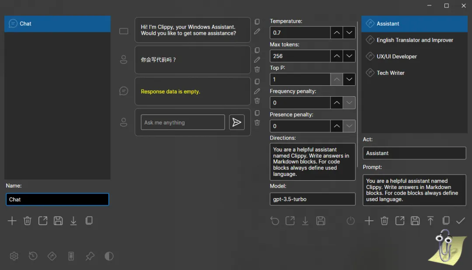This screenshot has height=270, width=472.
Task: Click the trash icon beside Ask me anything
Action: point(257,123)
